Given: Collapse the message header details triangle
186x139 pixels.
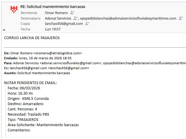Looking at the screenshot, I should [4, 29].
